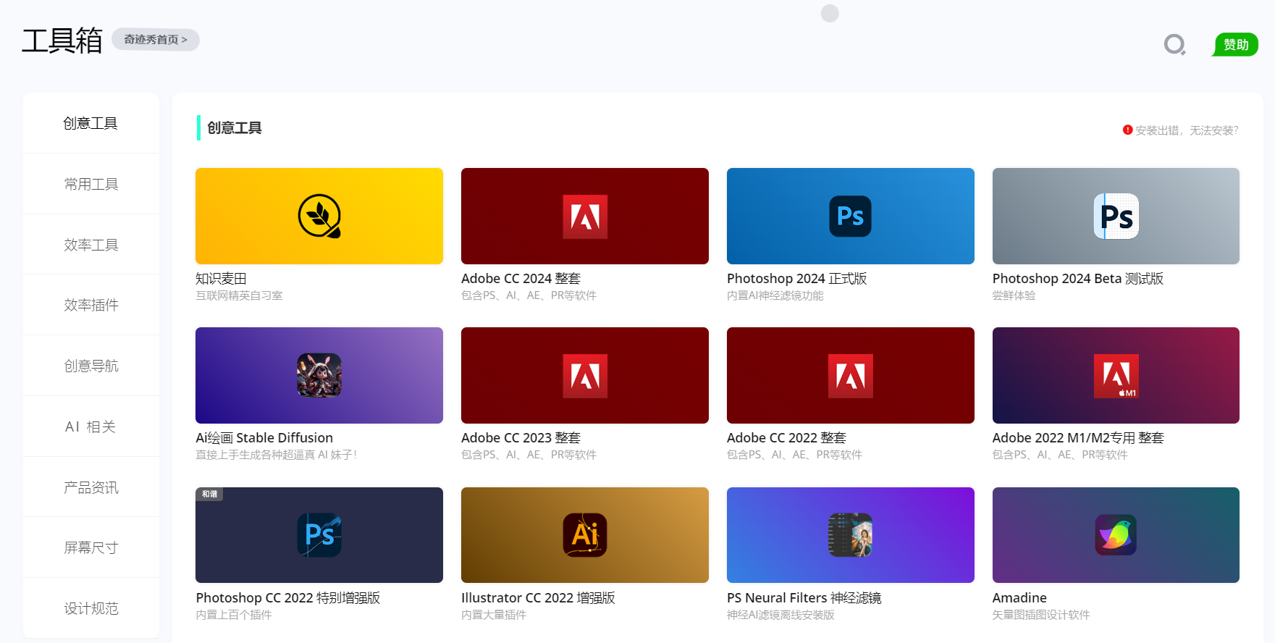Viewport: 1275px width, 643px height.
Task: Select 创意工具 in the sidebar
Action: 91,123
